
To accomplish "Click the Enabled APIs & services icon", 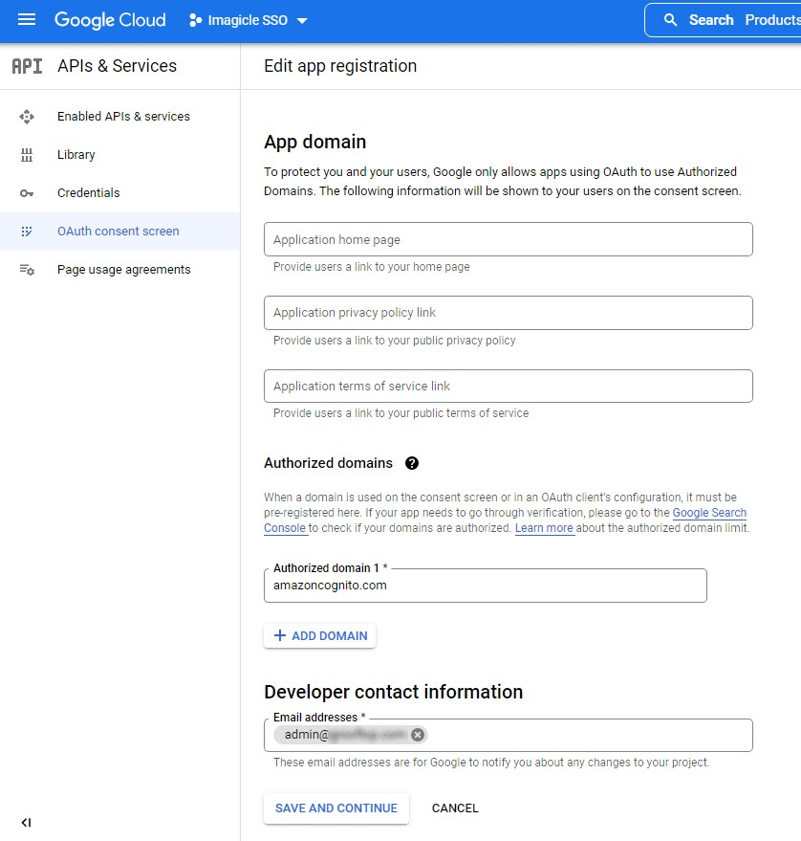I will [x=27, y=117].
